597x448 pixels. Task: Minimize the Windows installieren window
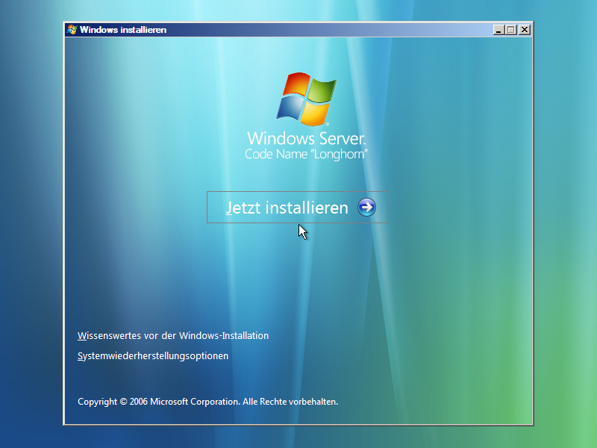pyautogui.click(x=498, y=30)
